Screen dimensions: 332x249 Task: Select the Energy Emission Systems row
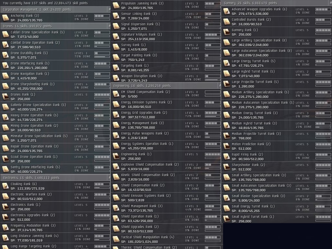[x=166, y=104]
